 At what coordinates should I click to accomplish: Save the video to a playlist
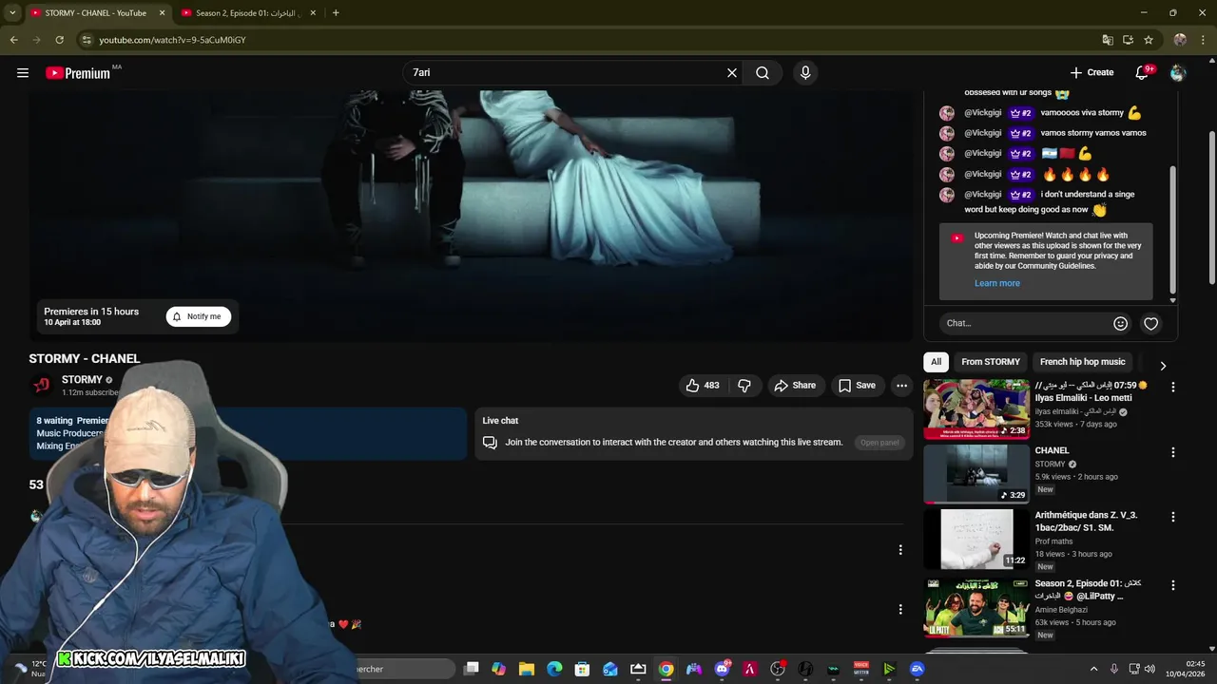pyautogui.click(x=857, y=386)
